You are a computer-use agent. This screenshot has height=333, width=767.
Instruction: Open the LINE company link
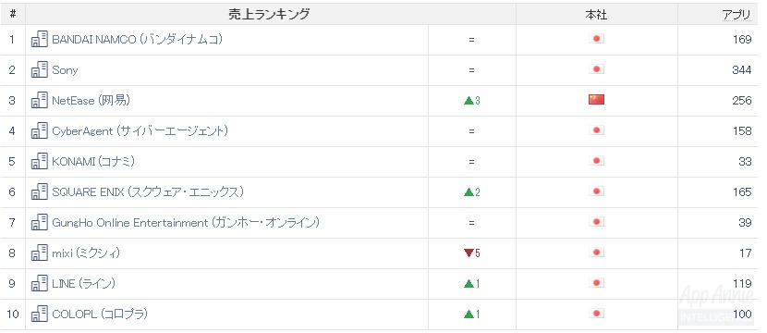[84, 284]
